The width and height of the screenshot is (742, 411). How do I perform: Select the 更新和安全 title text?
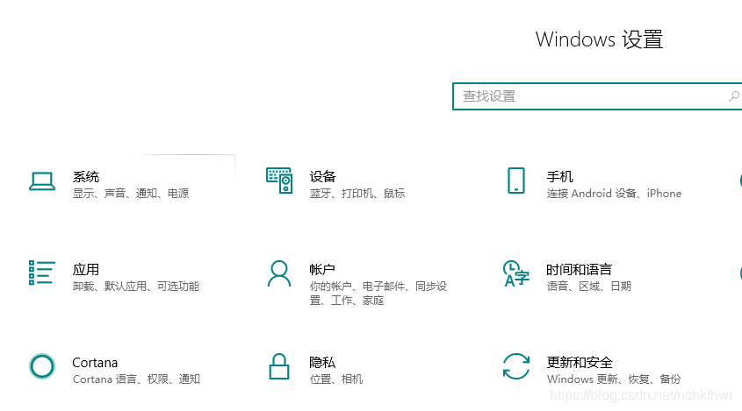click(x=580, y=363)
